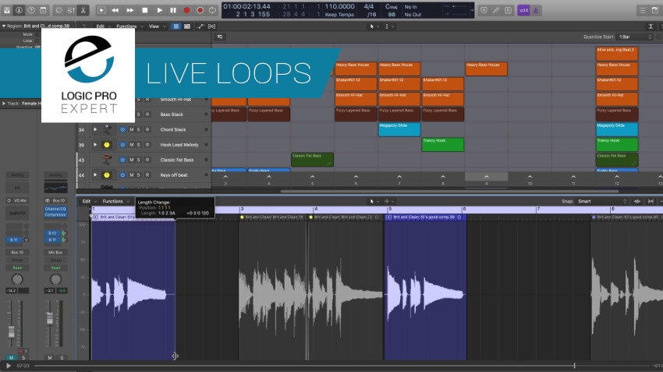663x372 pixels.
Task: Start playback with the transport Play button
Action: [159, 10]
